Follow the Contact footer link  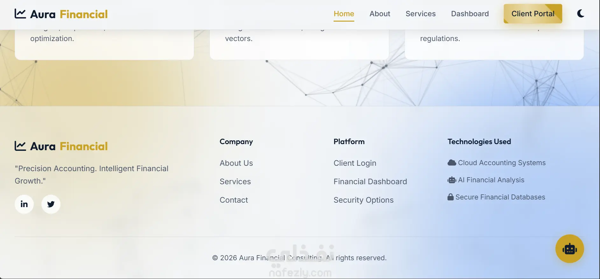[234, 200]
